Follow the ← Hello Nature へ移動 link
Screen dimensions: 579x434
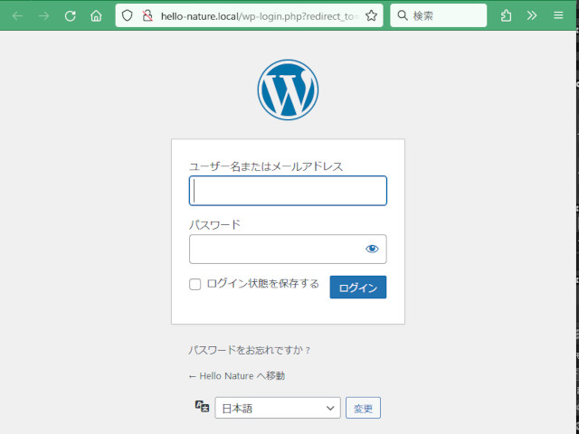pos(236,375)
